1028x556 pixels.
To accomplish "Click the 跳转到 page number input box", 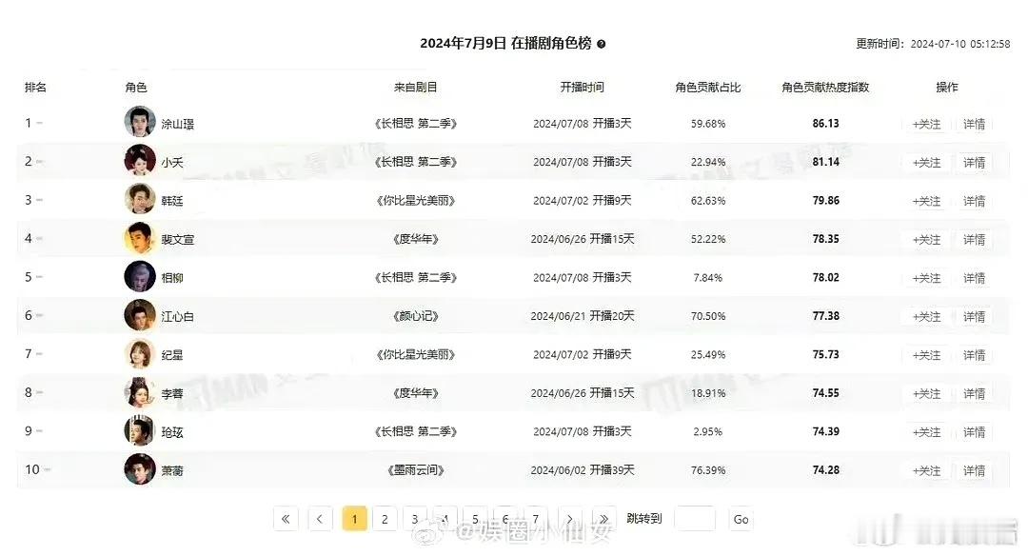I will pos(694,519).
